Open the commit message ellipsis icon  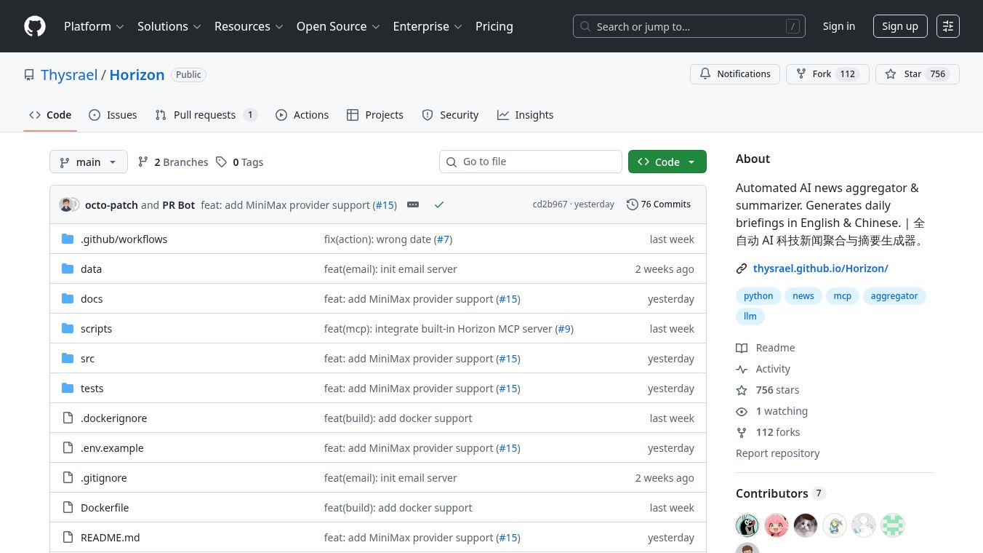tap(413, 205)
